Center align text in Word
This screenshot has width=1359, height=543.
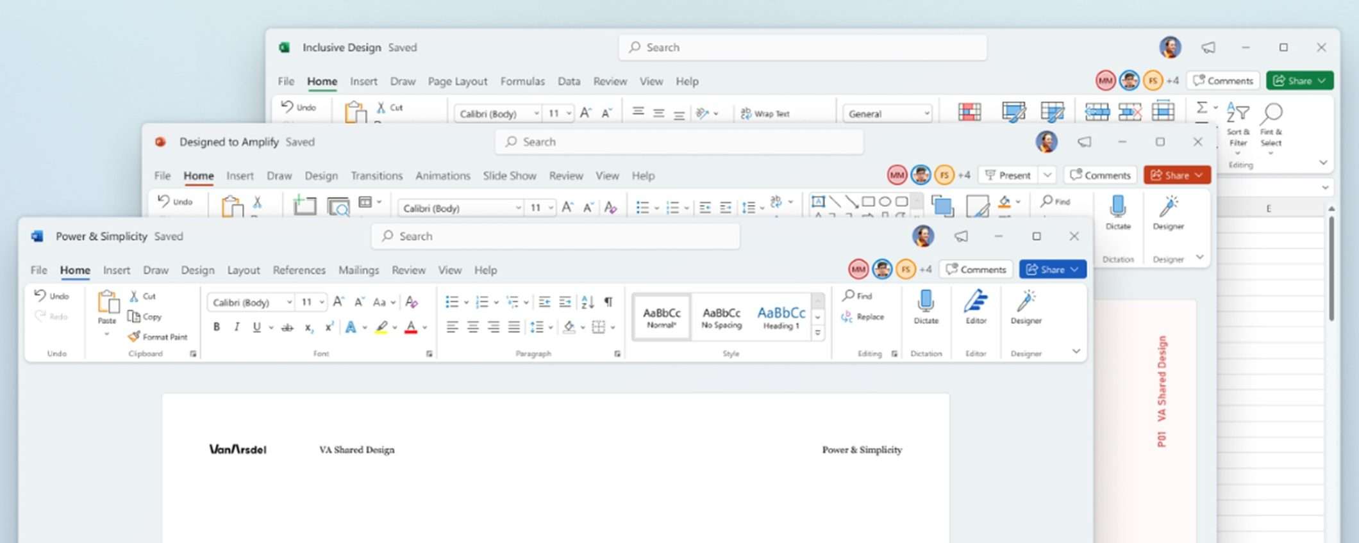click(x=472, y=327)
